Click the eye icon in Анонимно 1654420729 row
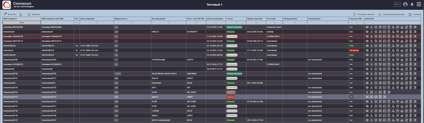The height and width of the screenshot is (123, 424). point(367,36)
